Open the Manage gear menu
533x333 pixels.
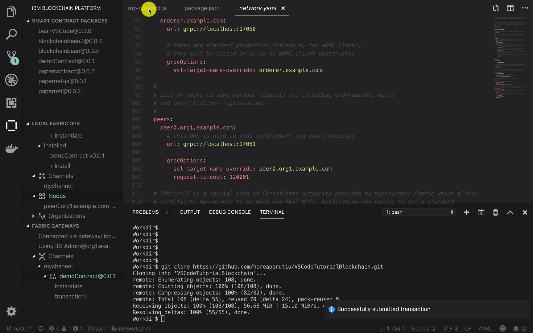click(11, 311)
